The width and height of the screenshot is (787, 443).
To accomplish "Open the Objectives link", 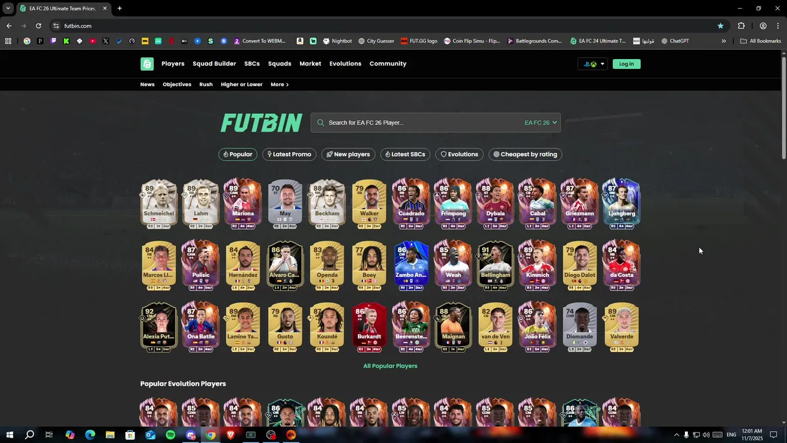I will 177,84.
